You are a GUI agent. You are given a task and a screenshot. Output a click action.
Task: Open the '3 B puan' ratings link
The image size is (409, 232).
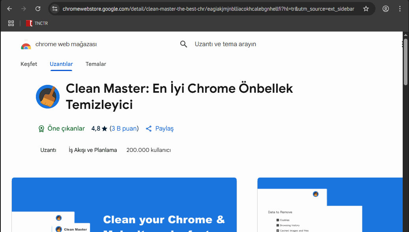coord(124,128)
